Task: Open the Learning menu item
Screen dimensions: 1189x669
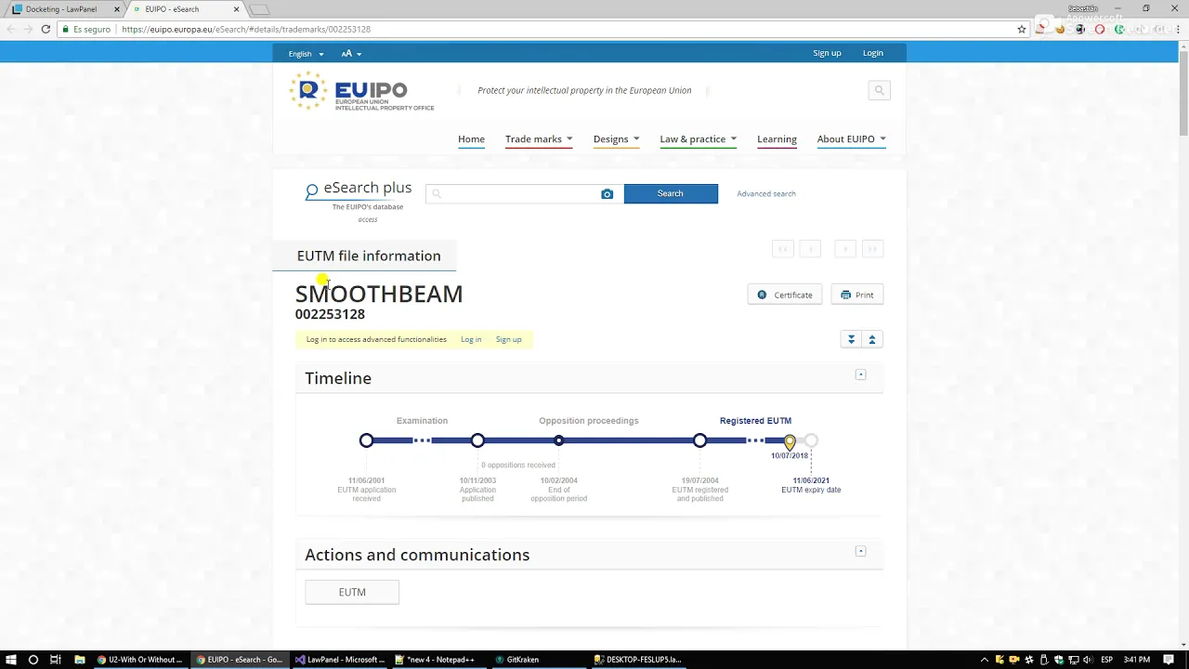Action: pyautogui.click(x=777, y=139)
